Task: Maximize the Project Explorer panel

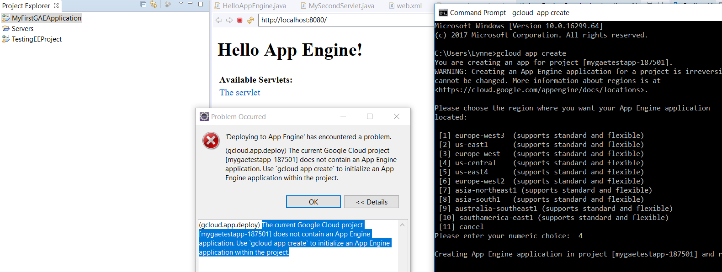Action: 201,4
